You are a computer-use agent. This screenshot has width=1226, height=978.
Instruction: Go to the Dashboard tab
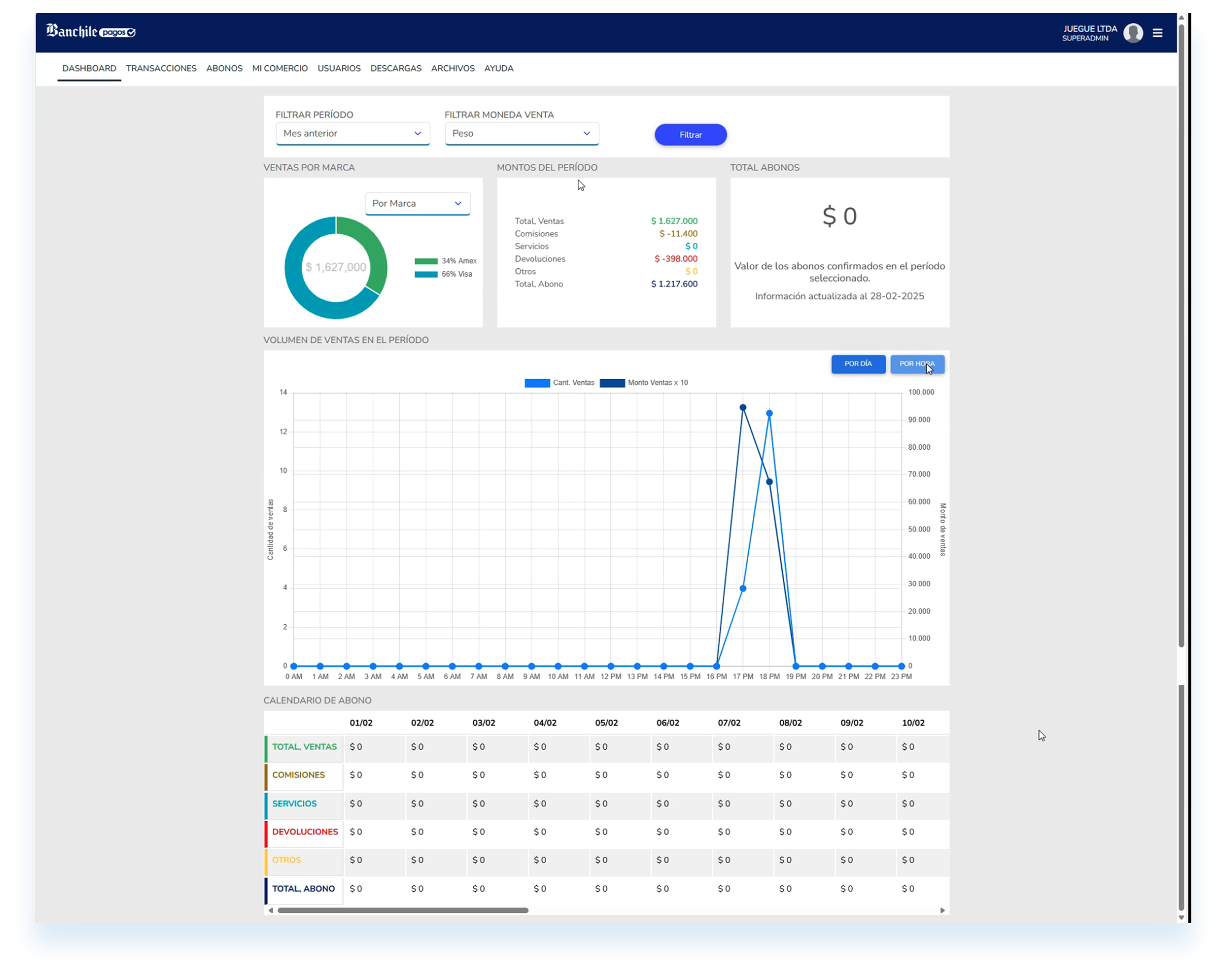click(89, 68)
